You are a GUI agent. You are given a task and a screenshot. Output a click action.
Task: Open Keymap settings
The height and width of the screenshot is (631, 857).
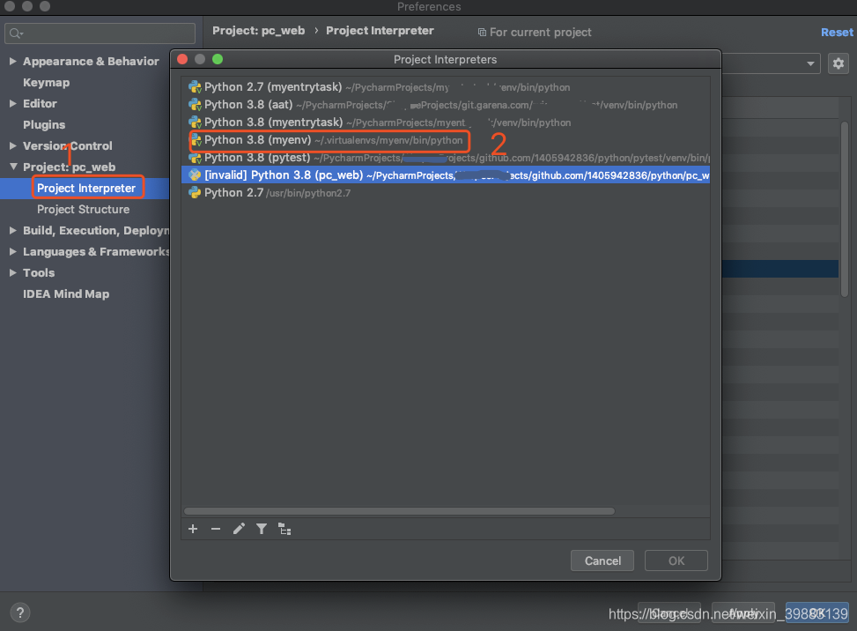point(47,83)
